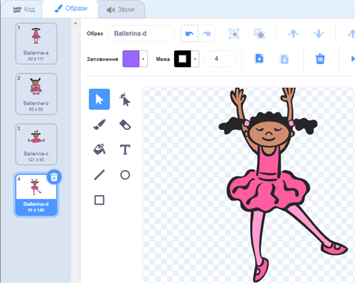Select the arrow Select tool
Viewport: 355px width, 283px height.
point(99,99)
